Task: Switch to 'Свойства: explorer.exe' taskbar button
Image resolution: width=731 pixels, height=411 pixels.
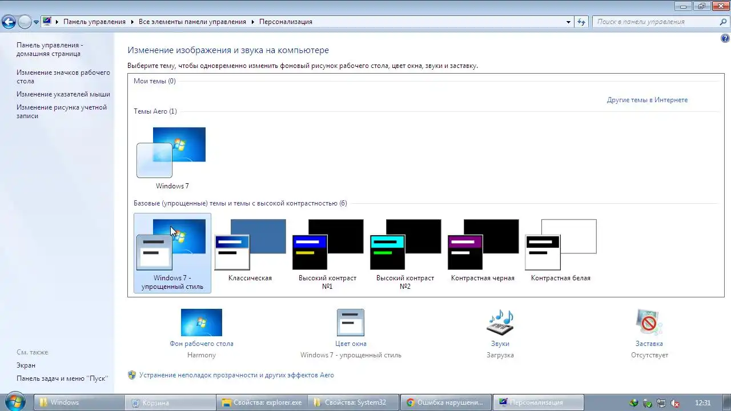Action: [x=263, y=402]
